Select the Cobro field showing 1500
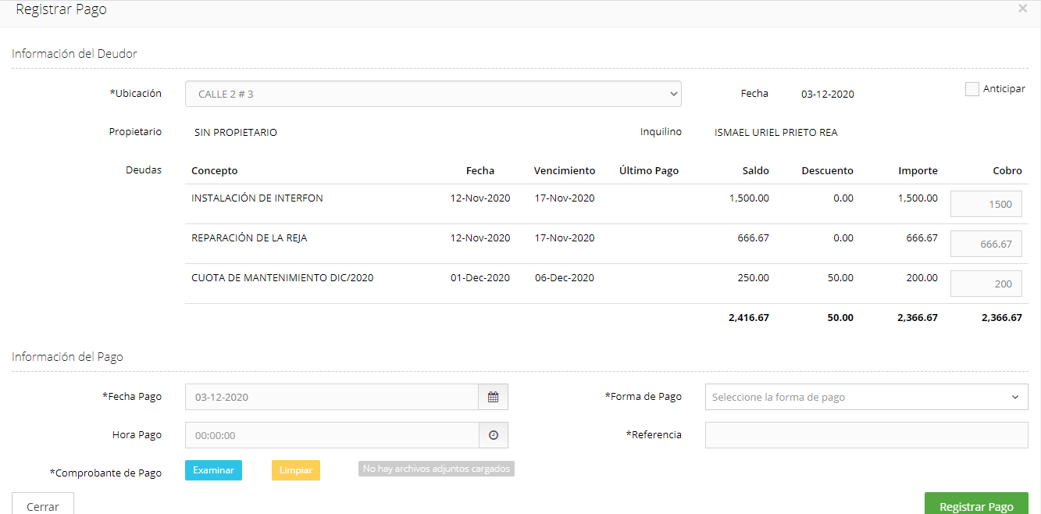This screenshot has width=1041, height=514. (x=986, y=204)
